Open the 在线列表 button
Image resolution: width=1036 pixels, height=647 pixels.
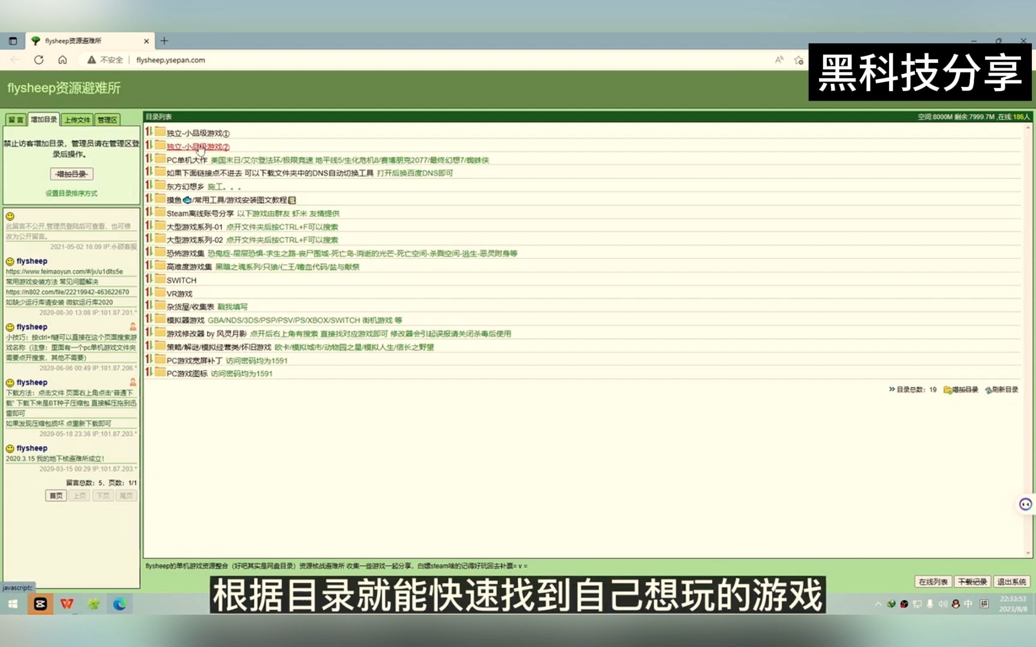[x=933, y=582]
